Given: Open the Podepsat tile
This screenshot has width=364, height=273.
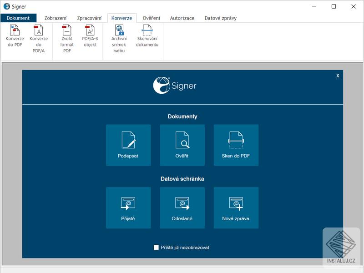Looking at the screenshot, I should (x=128, y=145).
